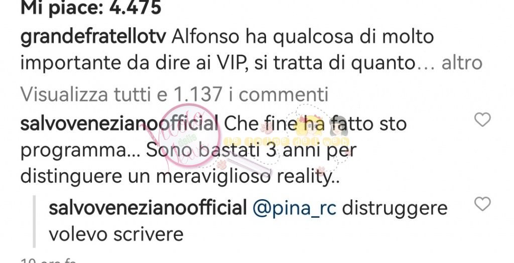
Task: Open "Visualizza tutti e 1.137 i commenti"
Action: tap(174, 95)
